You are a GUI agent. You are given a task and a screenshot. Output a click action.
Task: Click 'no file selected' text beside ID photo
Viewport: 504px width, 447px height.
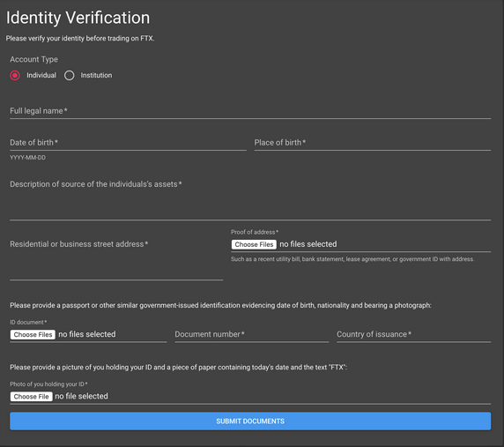tap(81, 397)
